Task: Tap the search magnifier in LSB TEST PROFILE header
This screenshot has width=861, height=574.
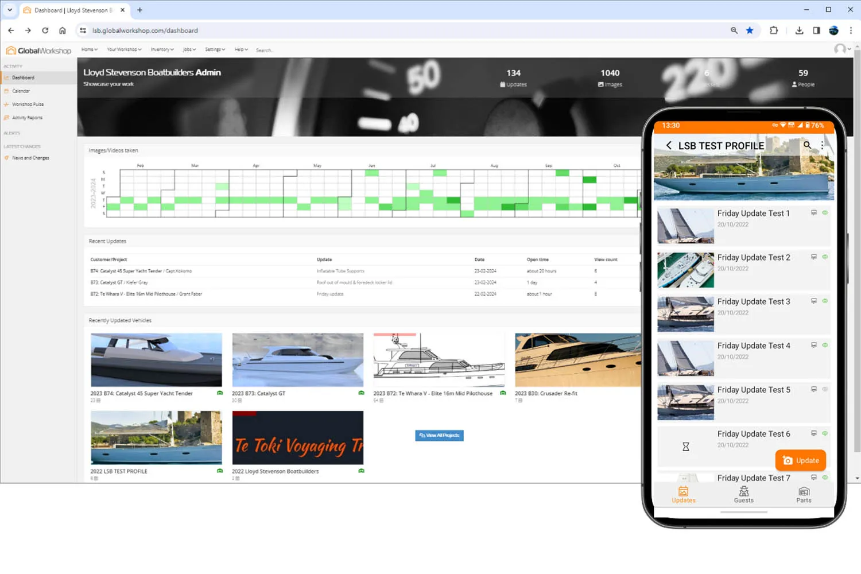Action: 807,145
